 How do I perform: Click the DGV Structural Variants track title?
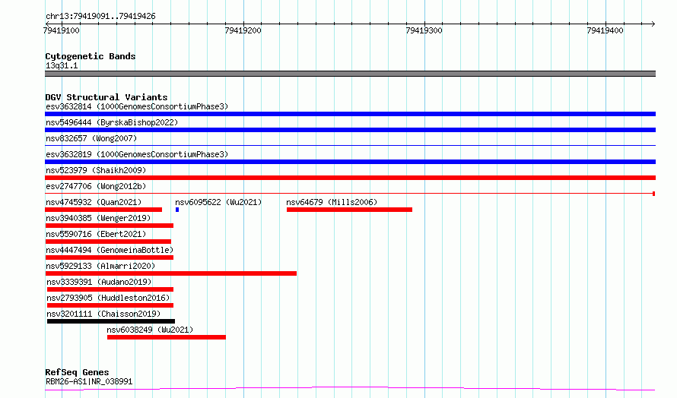pyautogui.click(x=106, y=97)
